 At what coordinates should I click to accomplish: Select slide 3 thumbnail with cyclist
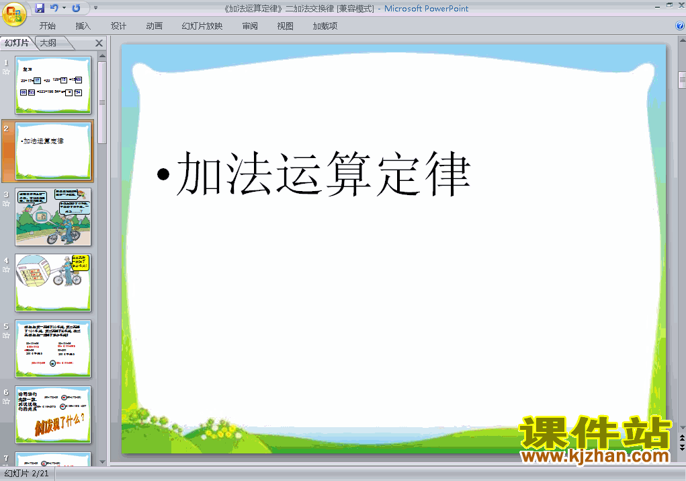click(x=53, y=217)
